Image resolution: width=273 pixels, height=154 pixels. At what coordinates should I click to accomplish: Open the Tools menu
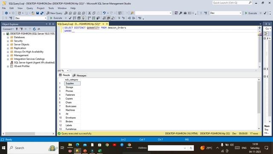click(x=51, y=8)
